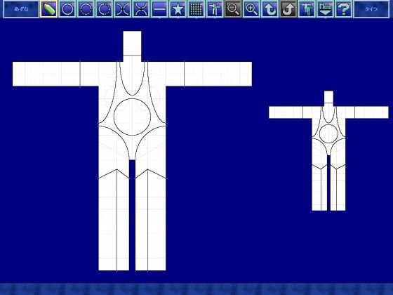Screen dimensions: 393x295
Task: Open help with the question mark
Action: (x=344, y=9)
